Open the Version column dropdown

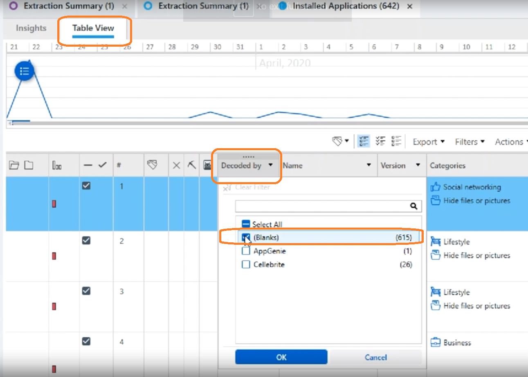coord(418,165)
